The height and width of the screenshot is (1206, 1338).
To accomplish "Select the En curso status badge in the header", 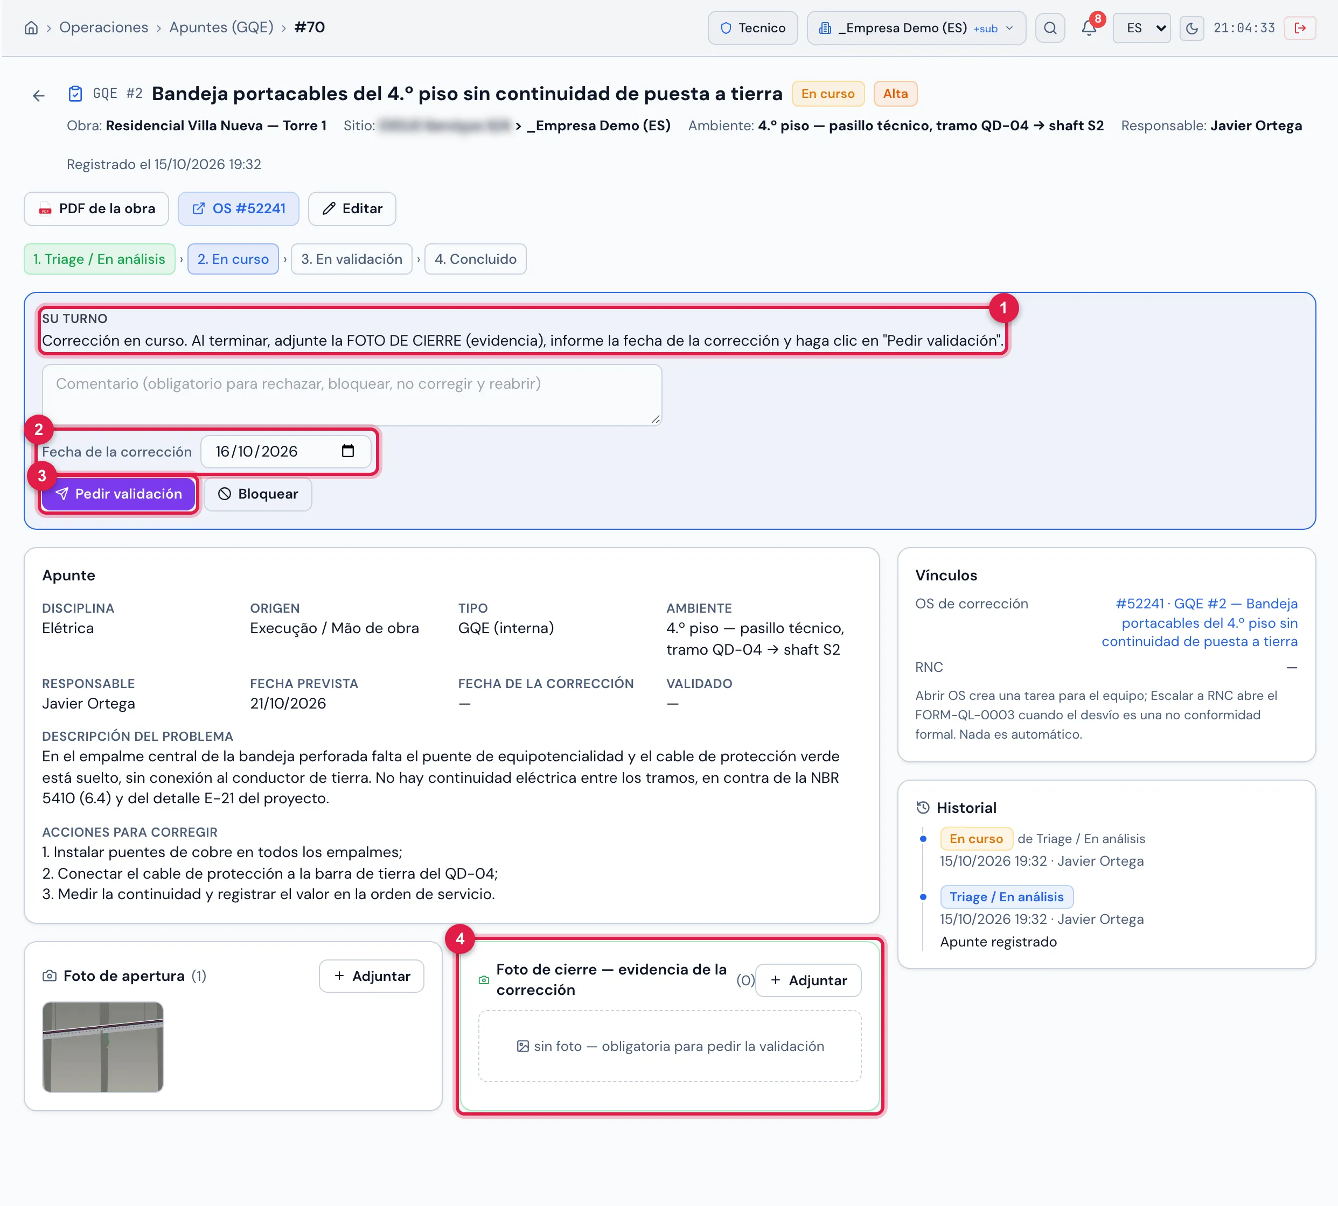I will coord(828,94).
